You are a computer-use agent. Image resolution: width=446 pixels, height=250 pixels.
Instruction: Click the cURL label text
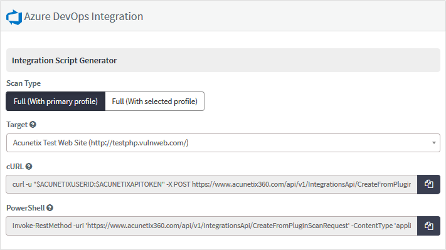[15, 167]
